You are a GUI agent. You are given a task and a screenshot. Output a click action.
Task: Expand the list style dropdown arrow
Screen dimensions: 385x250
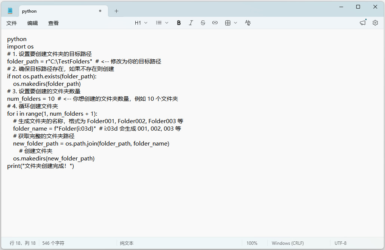(167, 23)
